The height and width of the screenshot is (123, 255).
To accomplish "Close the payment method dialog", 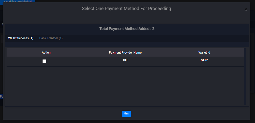I will tap(246, 10).
